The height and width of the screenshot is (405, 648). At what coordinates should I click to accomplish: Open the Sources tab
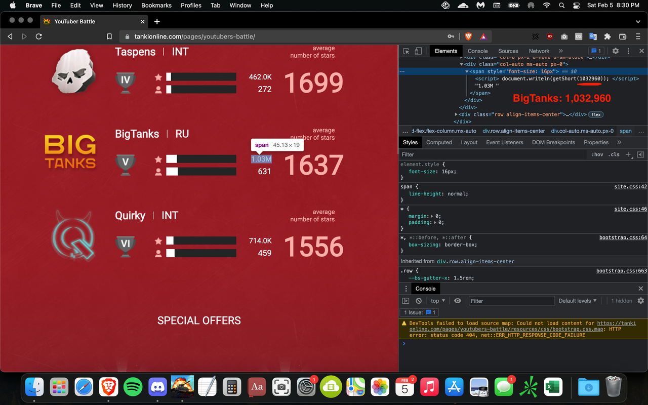point(508,51)
